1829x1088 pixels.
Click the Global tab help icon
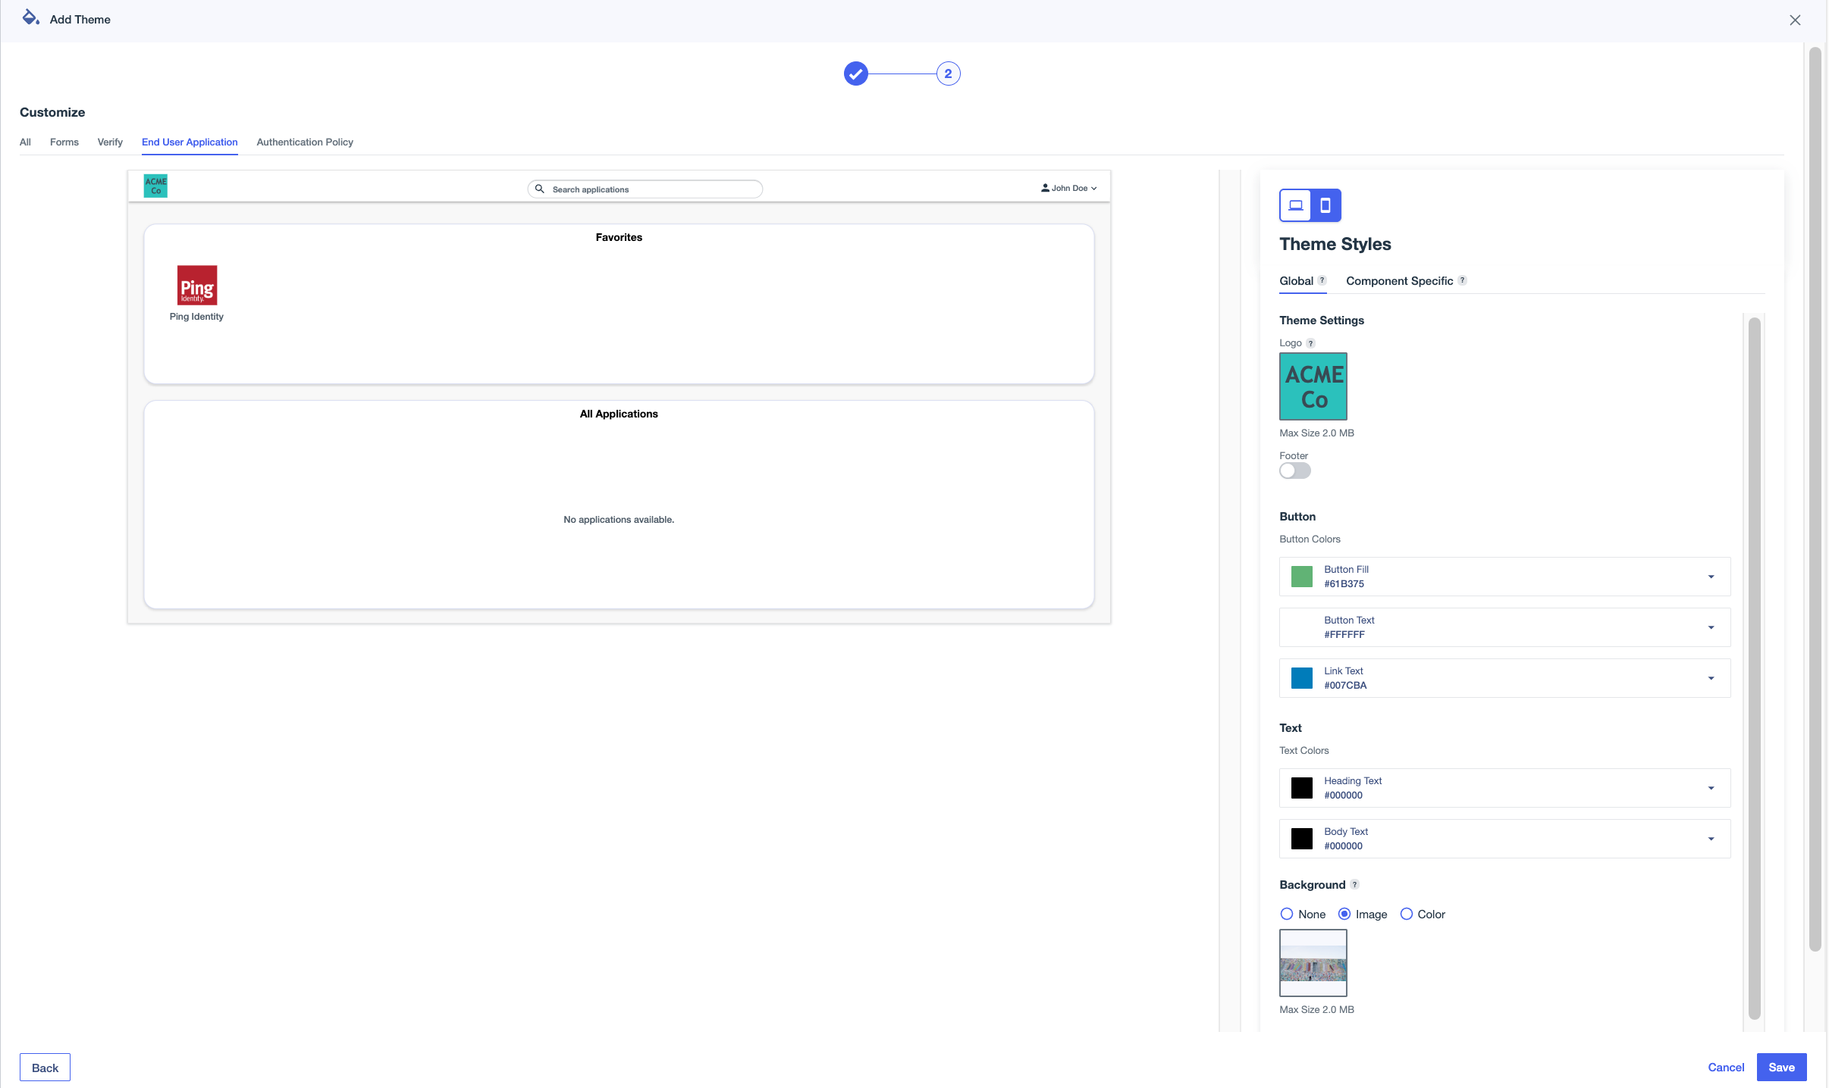(1322, 280)
